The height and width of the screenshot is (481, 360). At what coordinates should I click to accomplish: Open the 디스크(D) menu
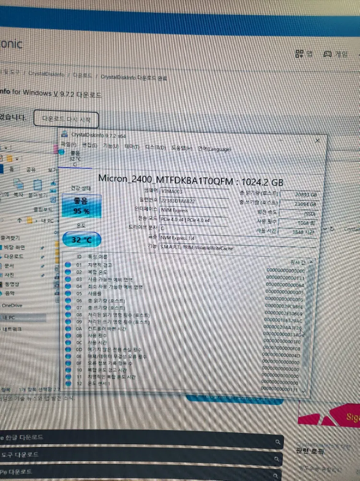point(155,147)
